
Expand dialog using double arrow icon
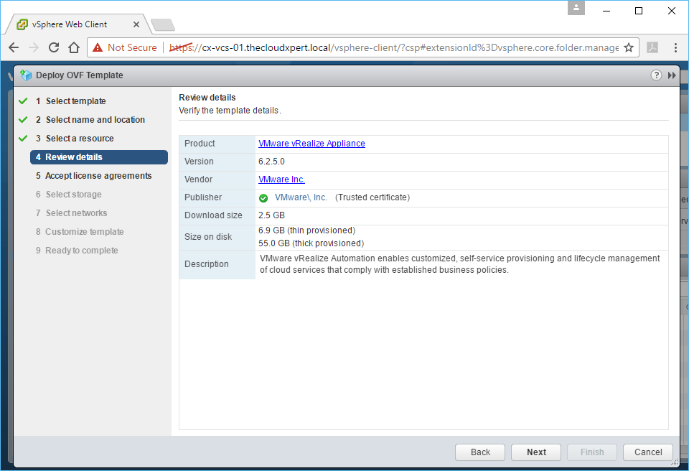point(672,75)
